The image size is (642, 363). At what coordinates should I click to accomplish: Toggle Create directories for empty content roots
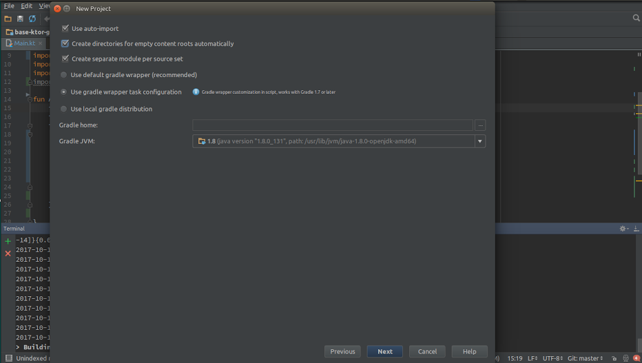[65, 44]
